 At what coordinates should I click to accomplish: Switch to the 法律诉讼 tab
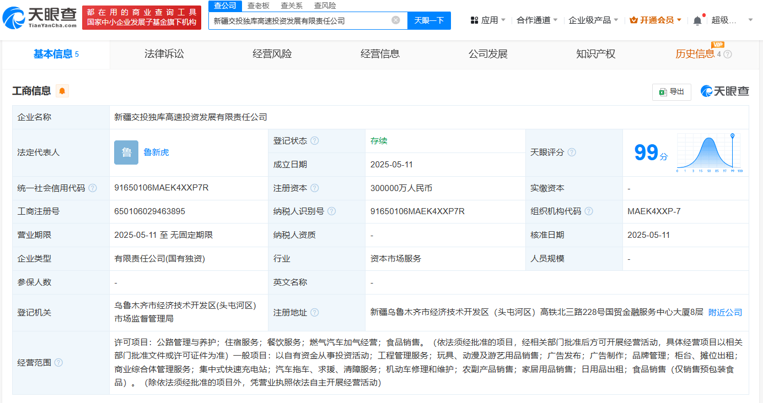[x=164, y=54]
